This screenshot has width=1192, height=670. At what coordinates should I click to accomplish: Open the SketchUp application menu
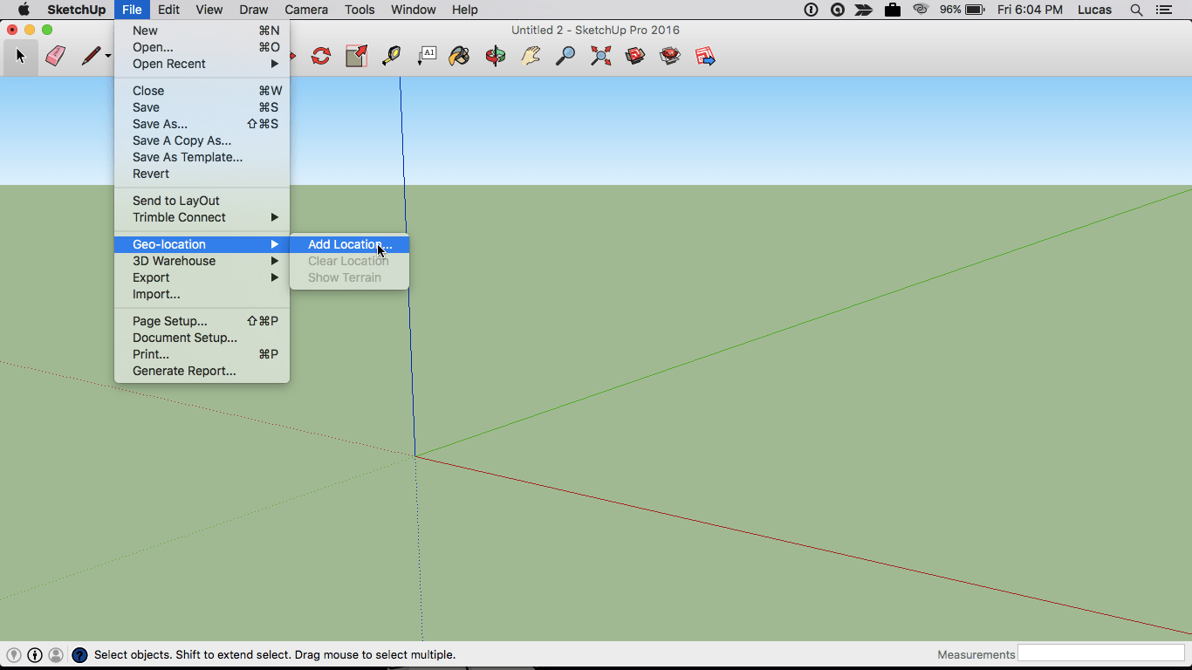pyautogui.click(x=77, y=10)
